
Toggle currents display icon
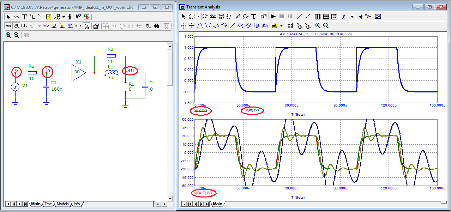click(x=54, y=26)
